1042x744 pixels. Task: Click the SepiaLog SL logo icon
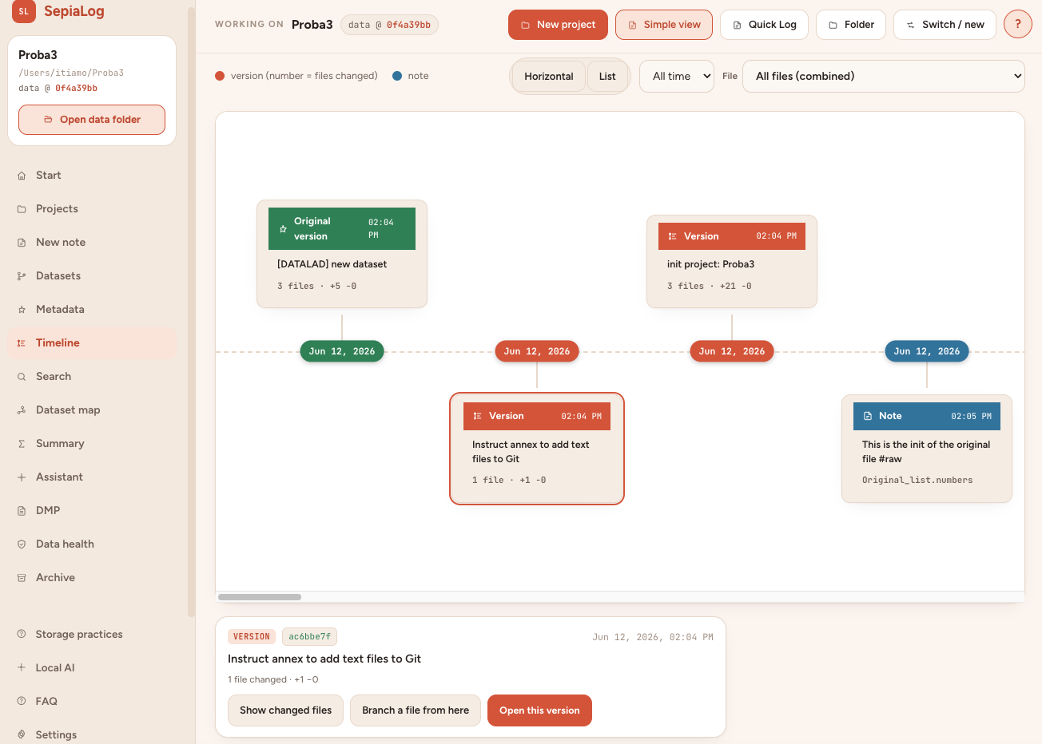point(24,11)
